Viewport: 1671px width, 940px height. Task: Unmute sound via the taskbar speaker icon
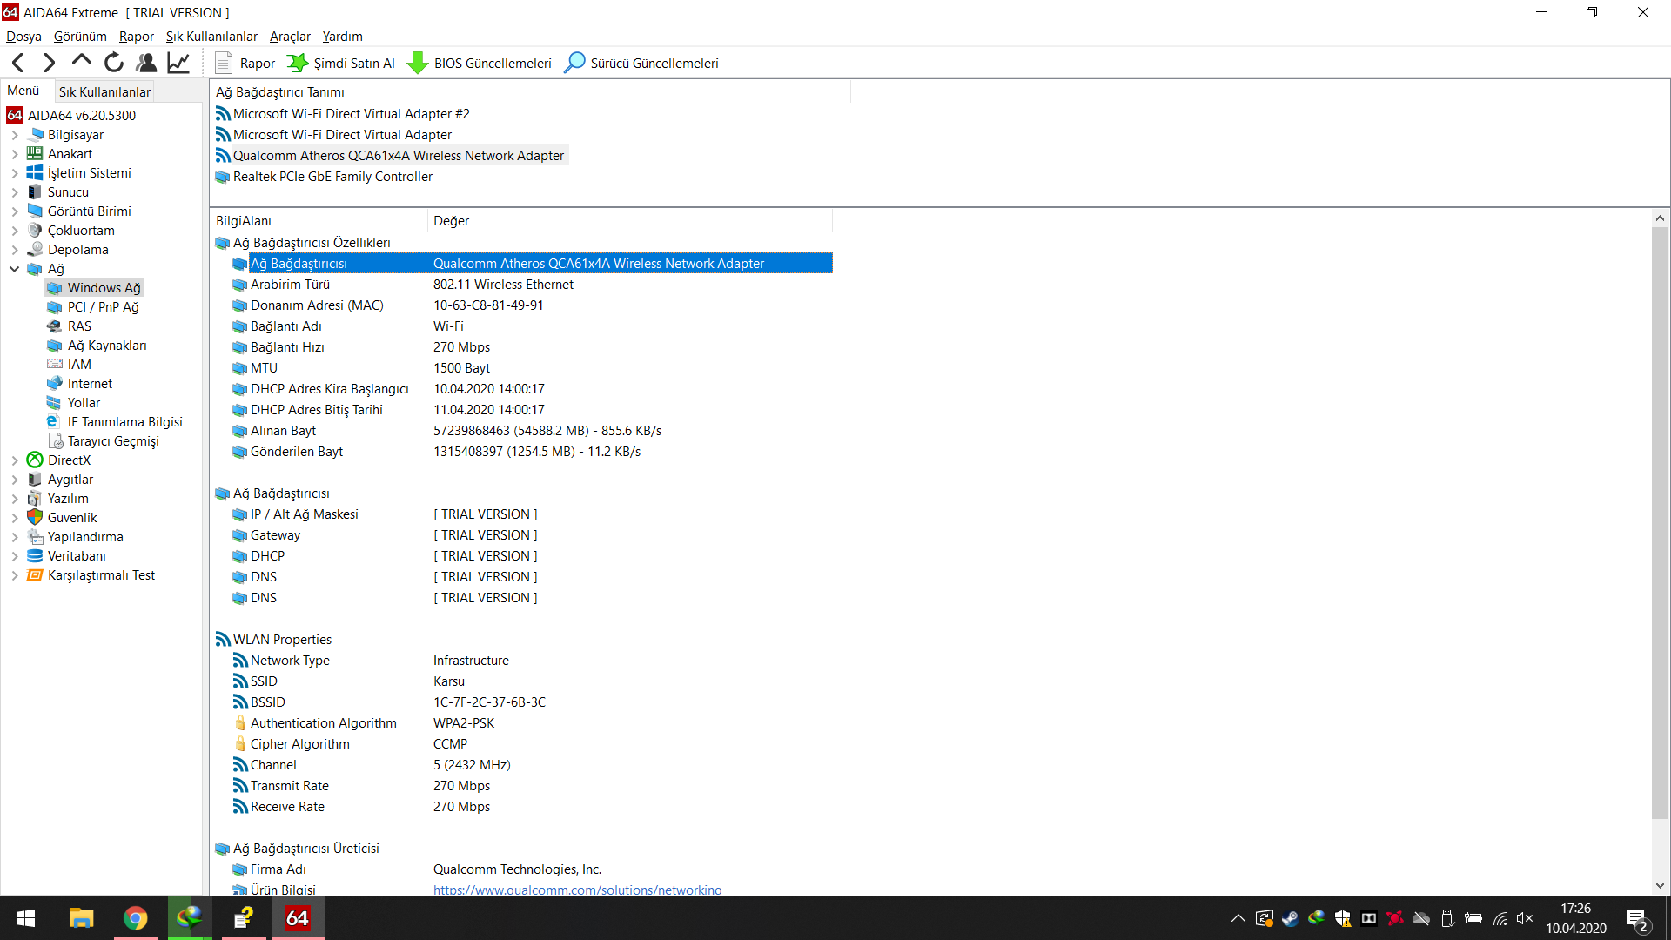[1526, 918]
